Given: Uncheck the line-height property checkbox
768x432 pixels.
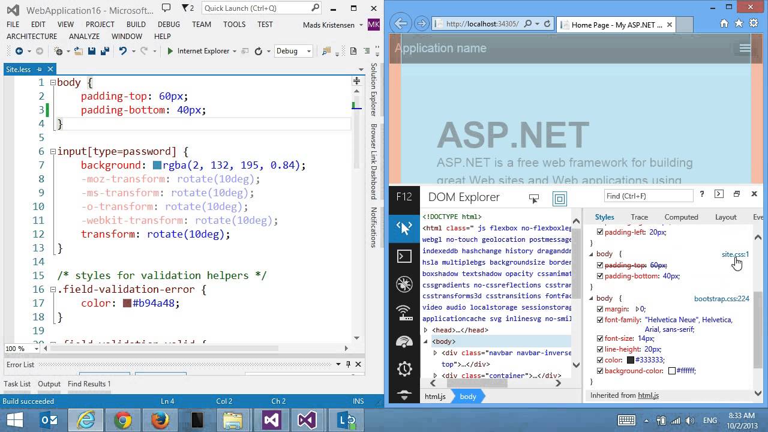Looking at the screenshot, I should (599, 349).
